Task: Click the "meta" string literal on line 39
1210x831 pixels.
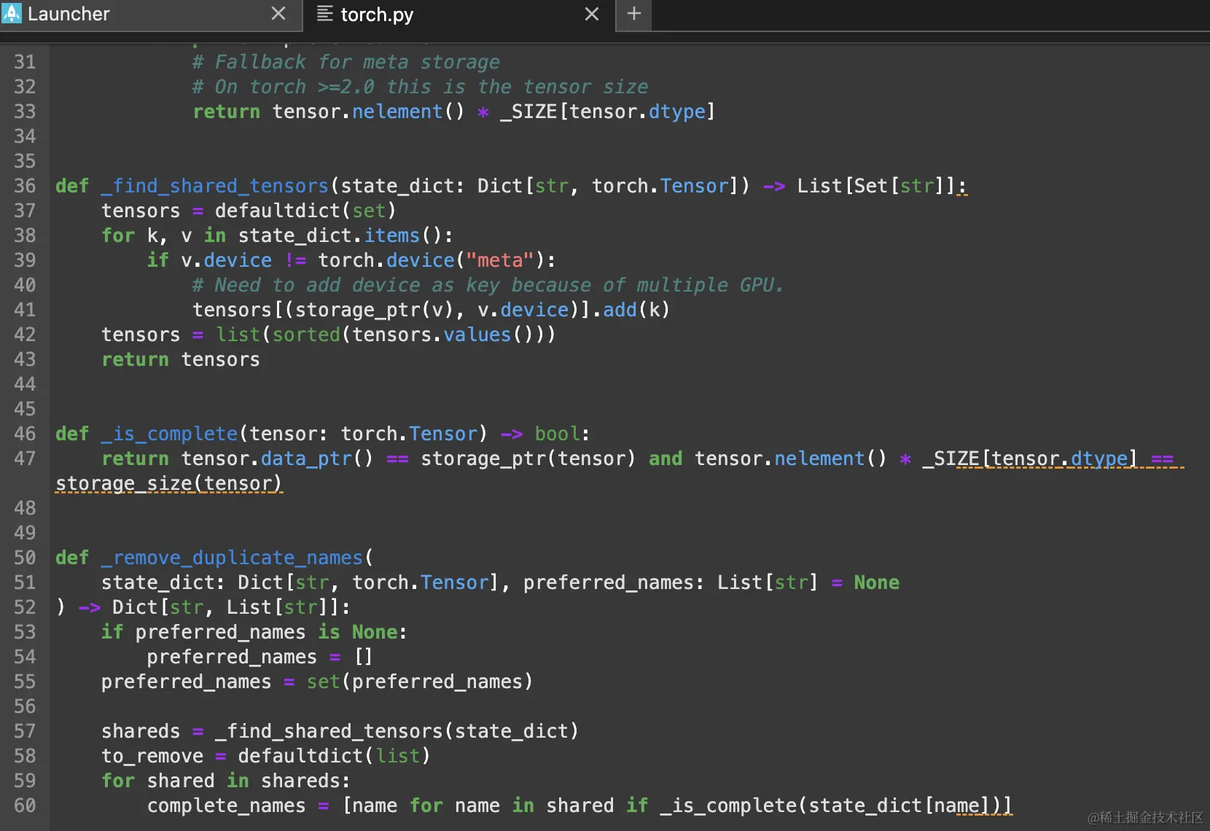Action: pos(500,260)
